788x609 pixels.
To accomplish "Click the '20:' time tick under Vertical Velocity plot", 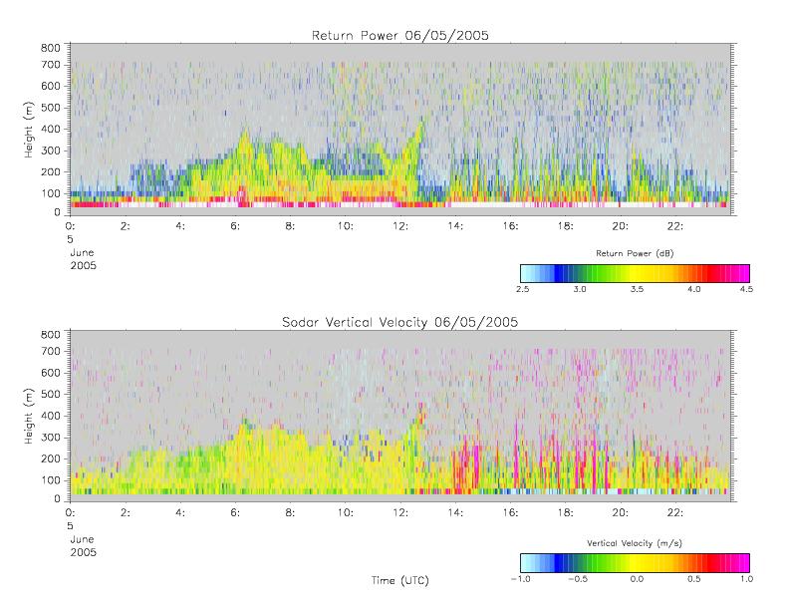I will [621, 513].
